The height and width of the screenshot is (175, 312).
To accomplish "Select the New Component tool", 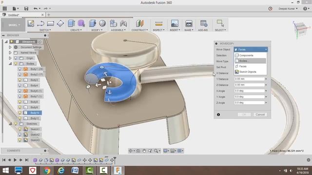I will pyautogui.click(x=114, y=23).
